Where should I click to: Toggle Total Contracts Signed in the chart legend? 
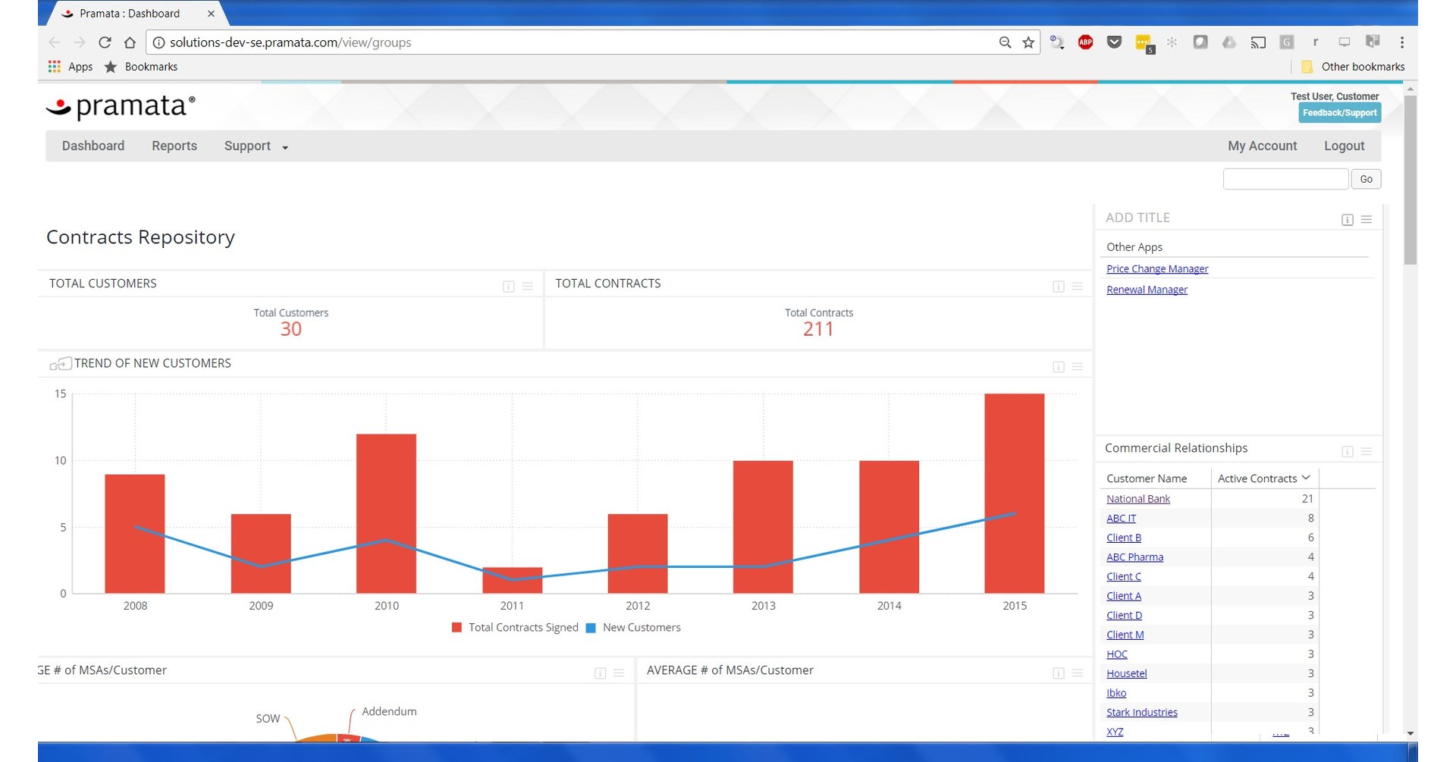pos(522,627)
